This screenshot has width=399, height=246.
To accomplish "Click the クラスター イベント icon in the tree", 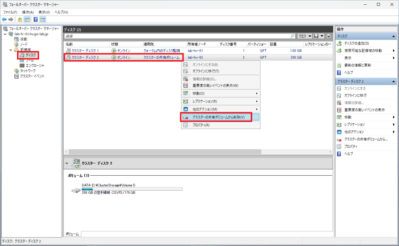I will tap(16, 76).
